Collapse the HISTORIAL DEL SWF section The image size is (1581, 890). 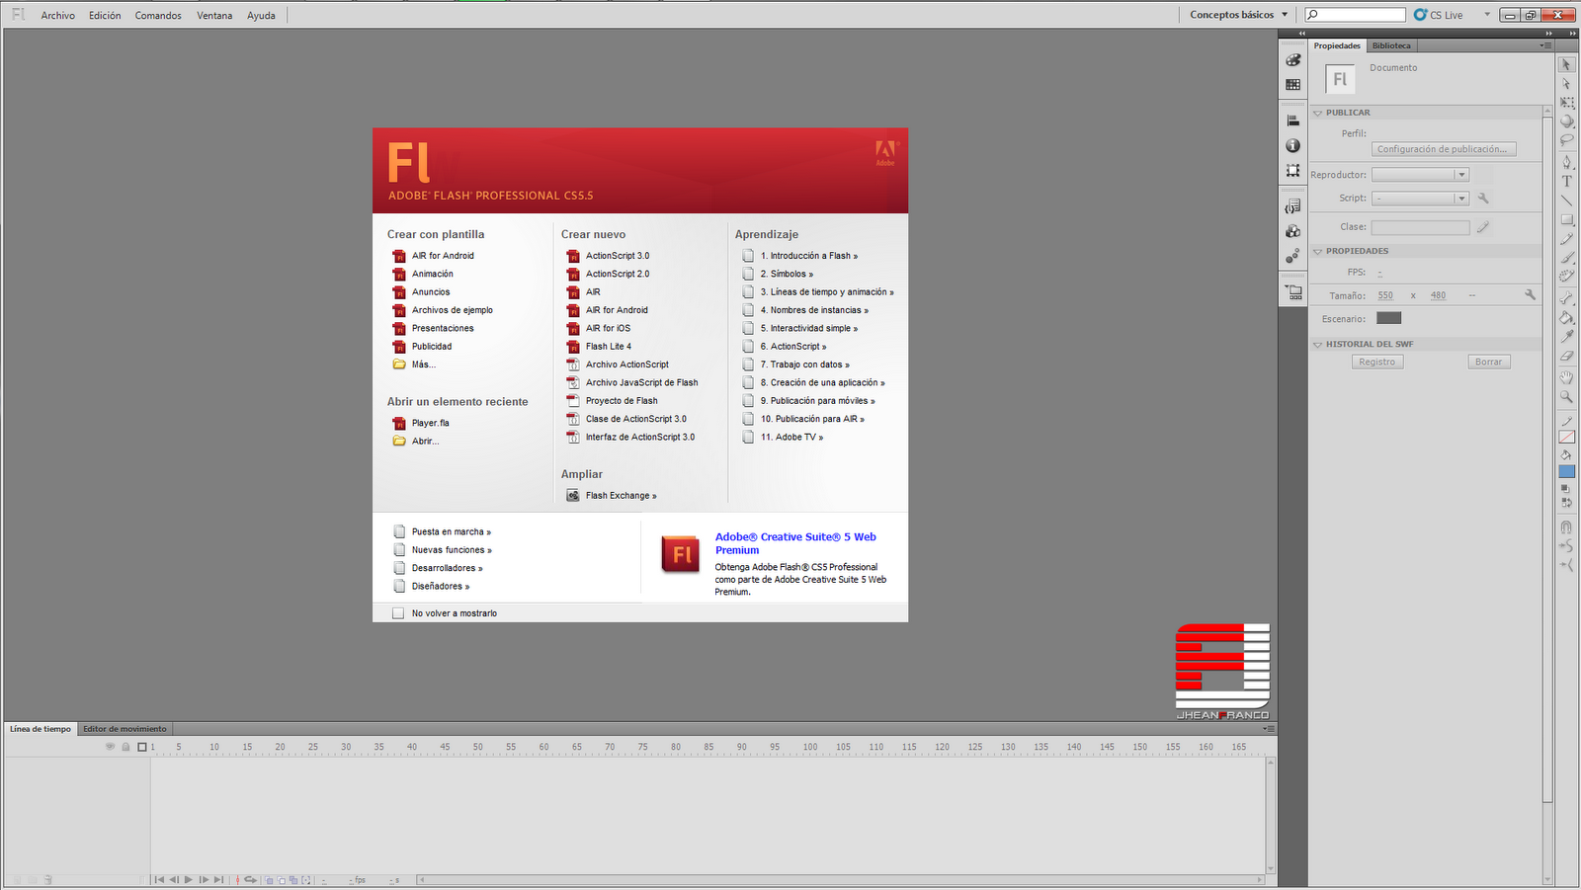1317,344
